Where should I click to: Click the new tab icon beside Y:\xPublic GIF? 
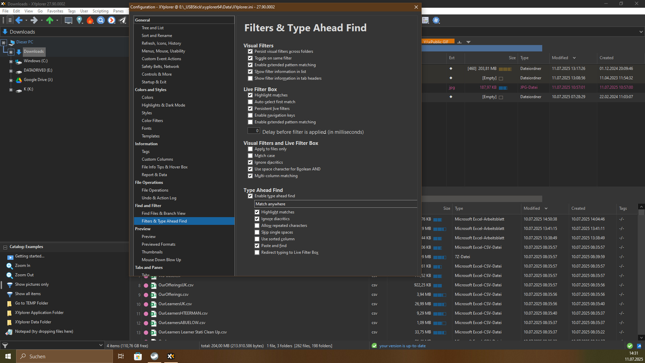(459, 42)
